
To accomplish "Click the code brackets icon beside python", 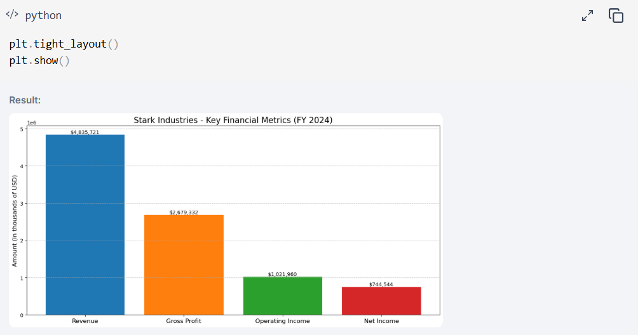I will click(x=12, y=15).
